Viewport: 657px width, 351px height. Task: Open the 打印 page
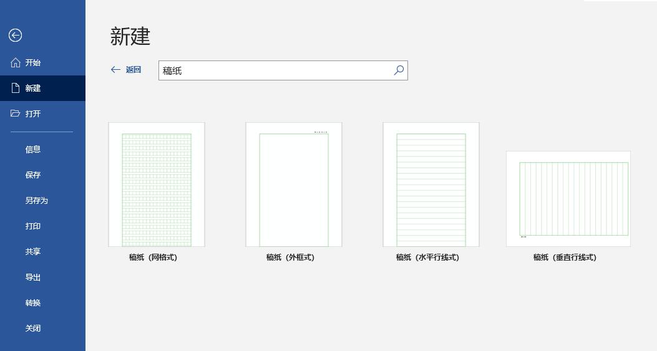[42, 226]
